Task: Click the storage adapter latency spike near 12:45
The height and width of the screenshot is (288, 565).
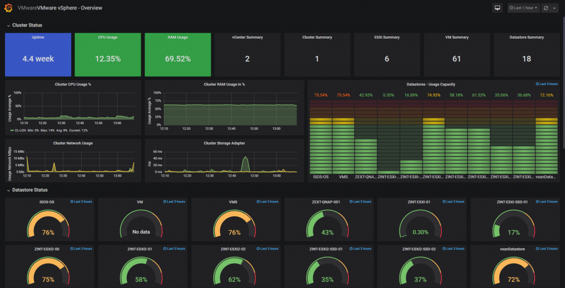Action: 246,163
